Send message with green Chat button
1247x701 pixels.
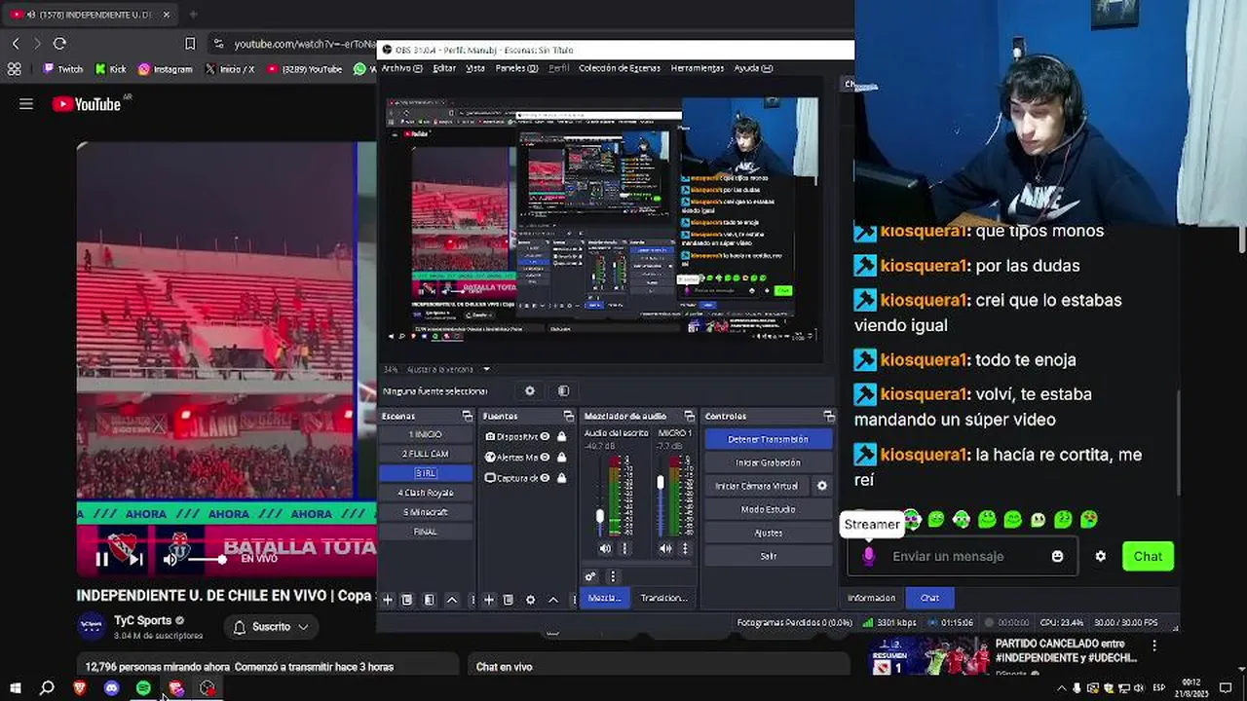click(x=1148, y=556)
